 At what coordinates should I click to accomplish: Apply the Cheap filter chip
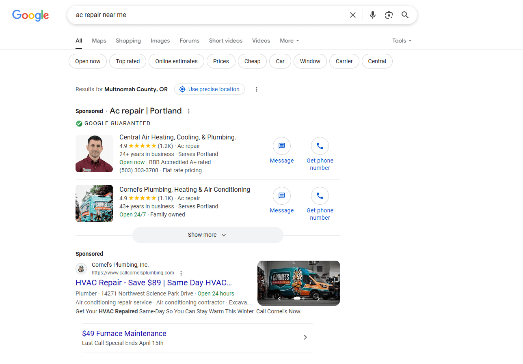click(252, 61)
